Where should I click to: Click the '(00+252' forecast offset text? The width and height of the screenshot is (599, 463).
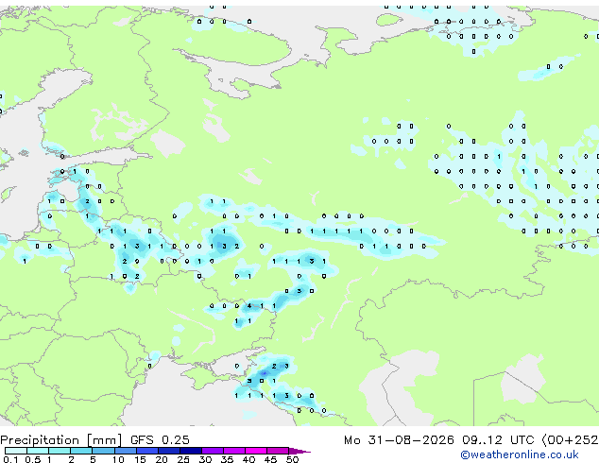coord(570,440)
